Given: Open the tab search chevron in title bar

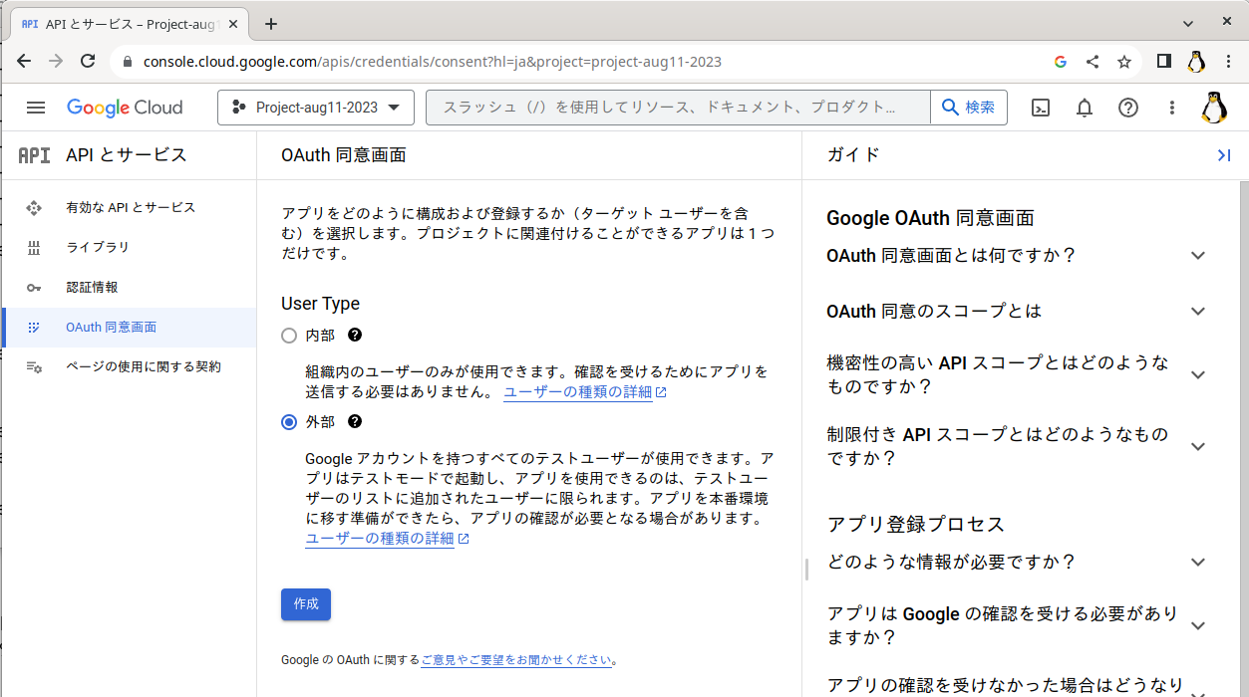Looking at the screenshot, I should click(1188, 22).
